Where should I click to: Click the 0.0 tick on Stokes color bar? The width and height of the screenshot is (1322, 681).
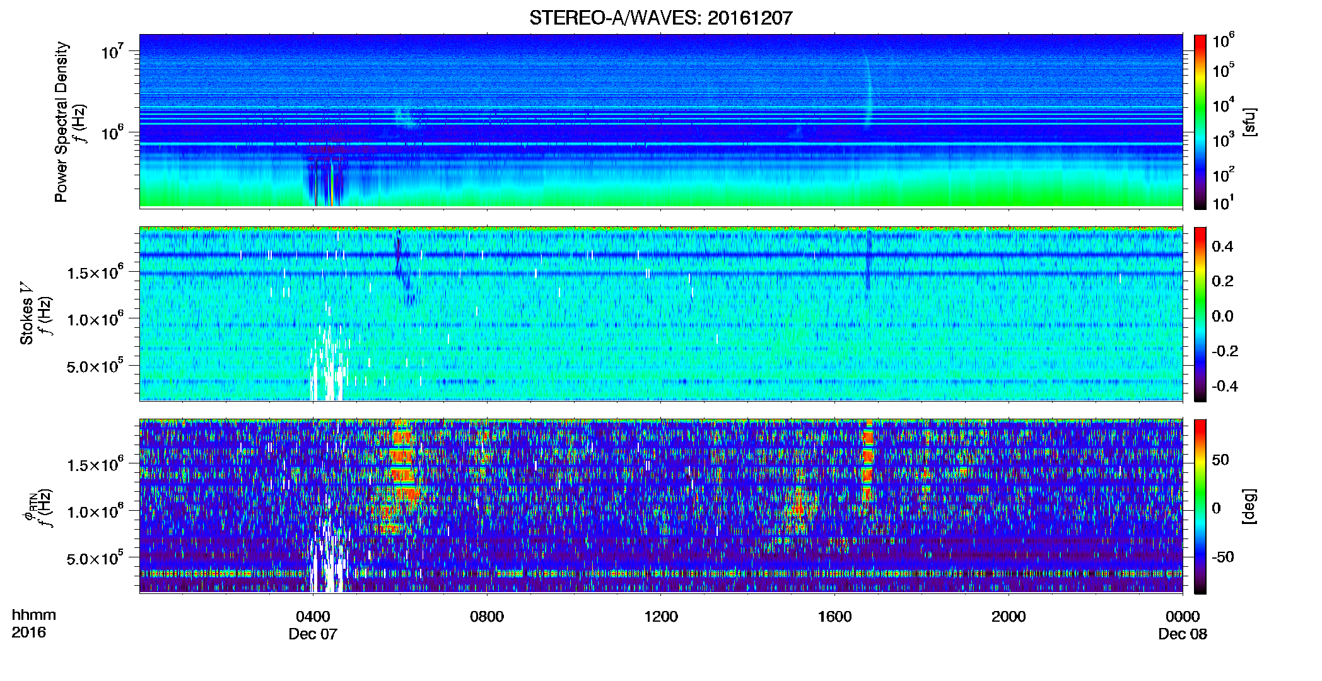pyautogui.click(x=1222, y=316)
